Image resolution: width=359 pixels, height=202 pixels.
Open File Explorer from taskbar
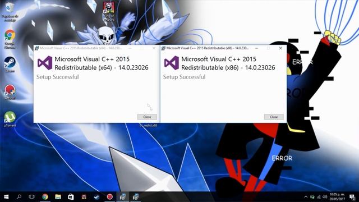click(58, 197)
